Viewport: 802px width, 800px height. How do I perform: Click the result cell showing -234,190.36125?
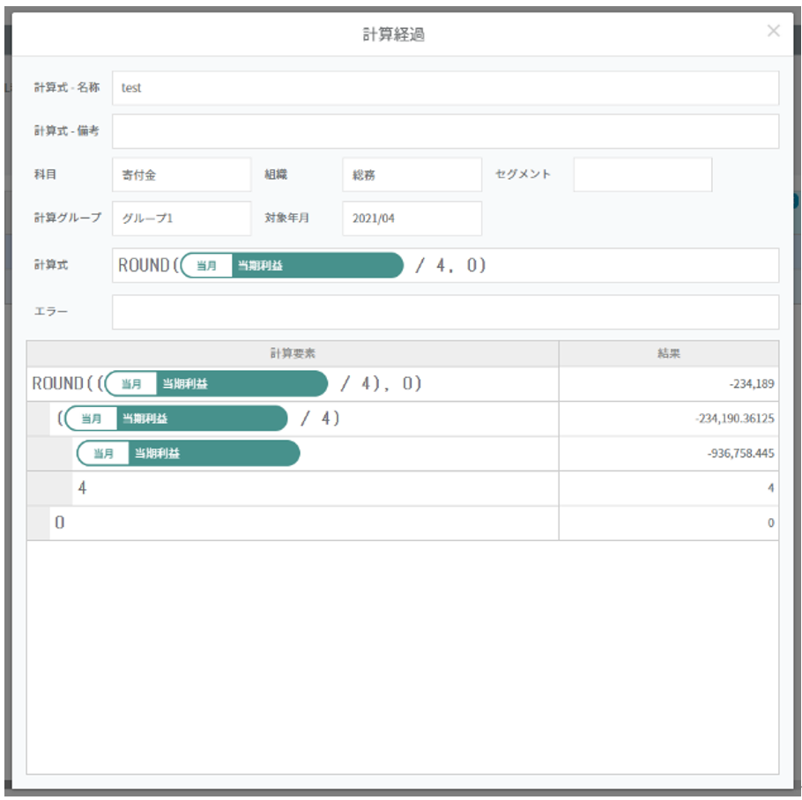coord(668,419)
